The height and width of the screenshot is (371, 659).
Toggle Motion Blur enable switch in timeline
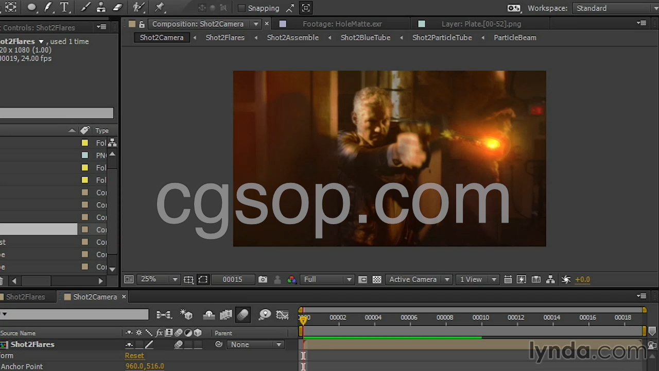tap(242, 314)
